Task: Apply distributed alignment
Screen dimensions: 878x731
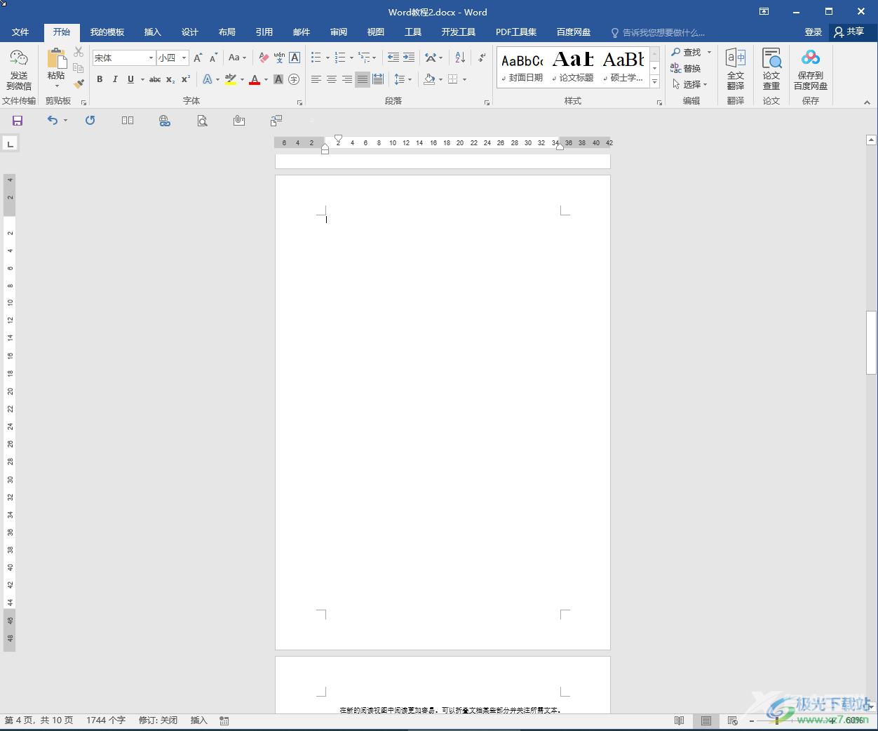Action: pyautogui.click(x=378, y=79)
